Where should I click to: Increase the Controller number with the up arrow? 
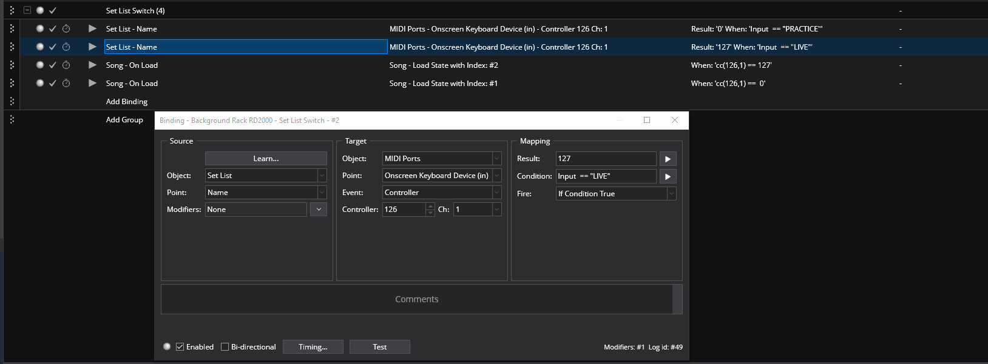point(430,207)
